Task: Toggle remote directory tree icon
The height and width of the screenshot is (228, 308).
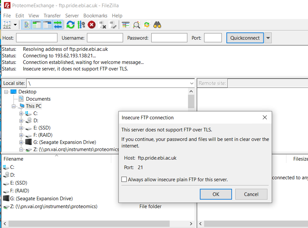Action: pos(47,25)
